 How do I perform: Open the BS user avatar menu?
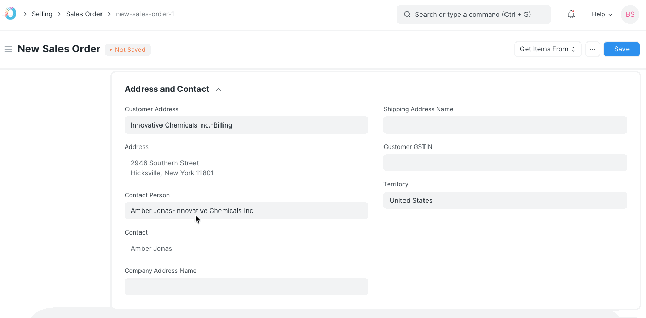[x=630, y=14]
